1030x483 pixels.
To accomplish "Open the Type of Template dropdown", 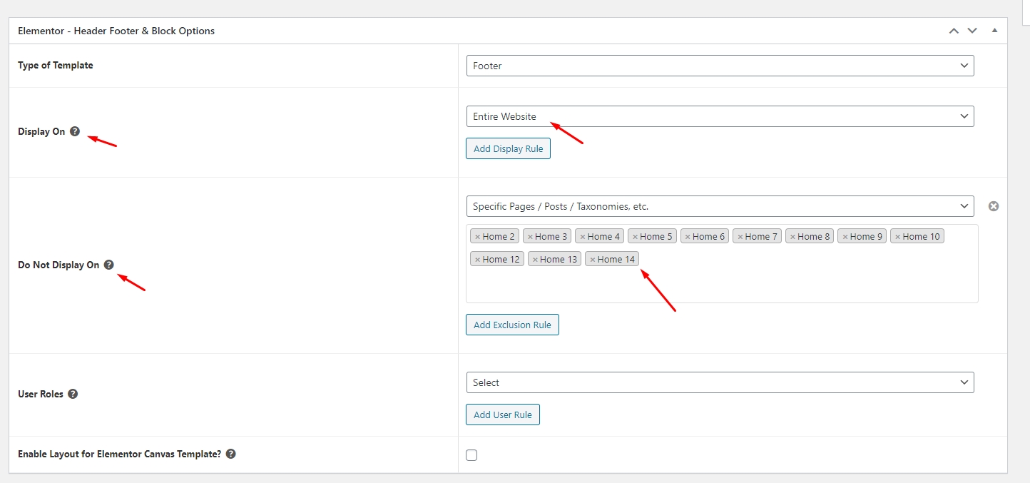I will [x=720, y=66].
